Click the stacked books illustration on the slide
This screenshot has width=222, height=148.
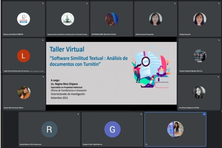(x=162, y=83)
